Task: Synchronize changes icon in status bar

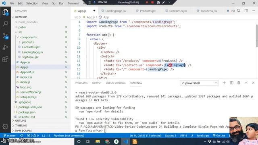Action: click(22, 136)
